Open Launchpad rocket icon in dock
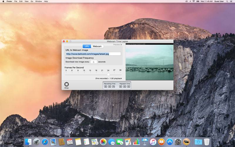235x147 pixels. click(x=36, y=142)
